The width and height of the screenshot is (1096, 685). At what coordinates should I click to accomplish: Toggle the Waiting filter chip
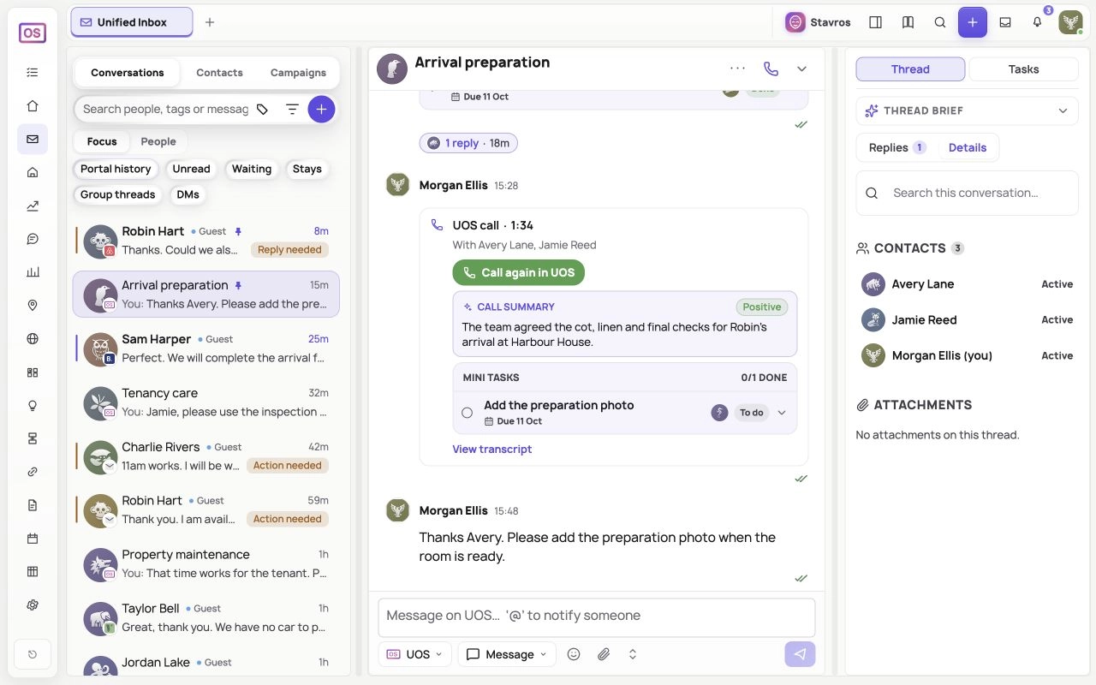(x=252, y=169)
